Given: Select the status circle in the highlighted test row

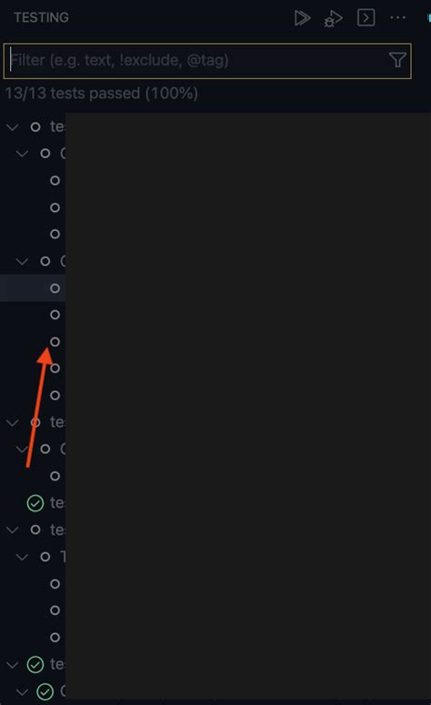Looking at the screenshot, I should (x=55, y=288).
